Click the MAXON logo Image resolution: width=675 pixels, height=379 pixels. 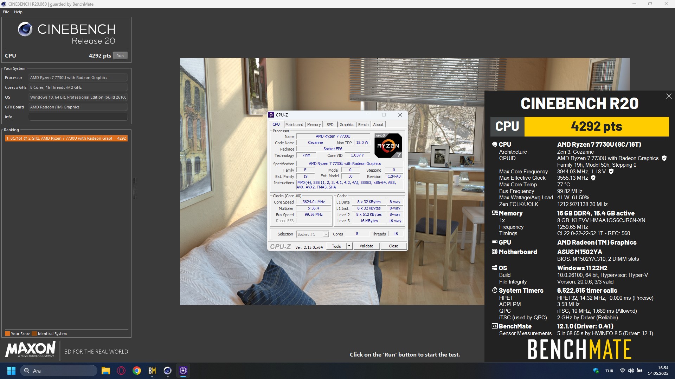[x=30, y=350]
